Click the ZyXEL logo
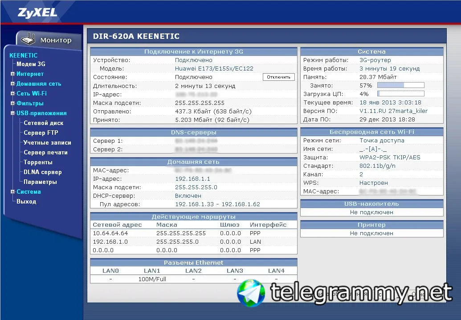The image size is (461, 320). tap(37, 12)
